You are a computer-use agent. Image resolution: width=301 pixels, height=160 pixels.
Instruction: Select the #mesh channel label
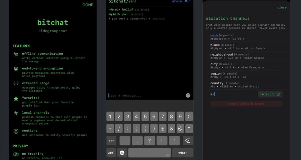tap(177, 1)
